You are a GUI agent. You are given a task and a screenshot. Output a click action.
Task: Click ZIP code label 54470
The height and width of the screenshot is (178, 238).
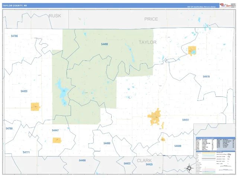pyautogui.click(x=206, y=77)
